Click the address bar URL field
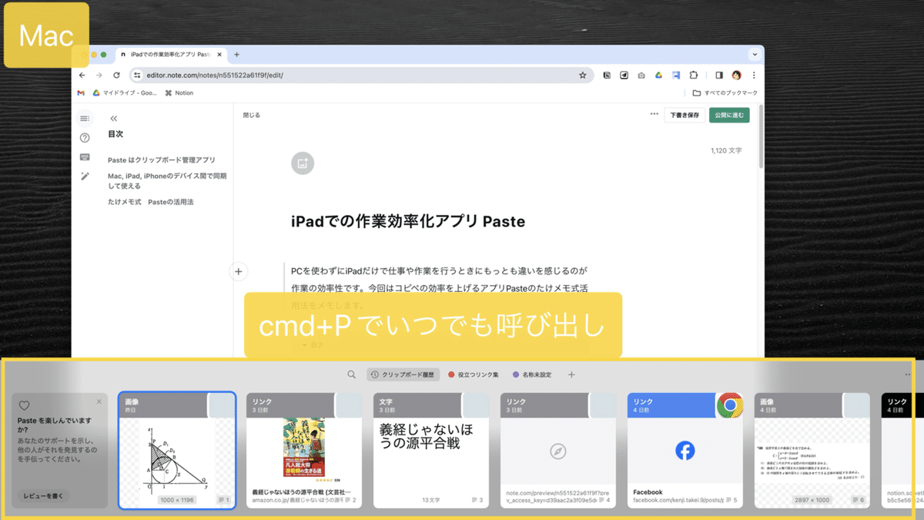 (360, 75)
